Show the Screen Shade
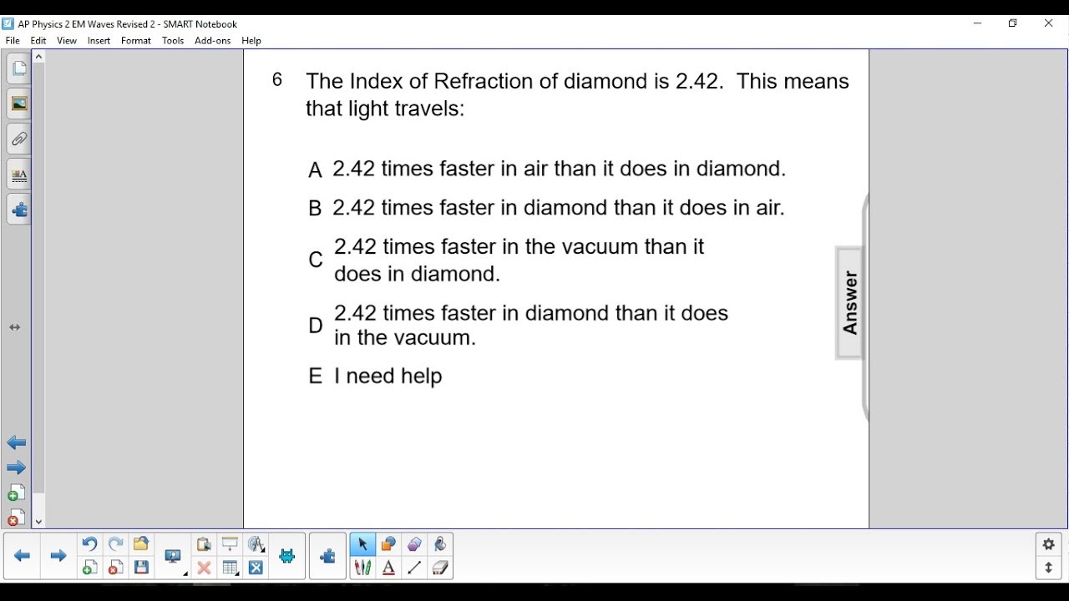Viewport: 1069px width, 601px height. (x=230, y=544)
